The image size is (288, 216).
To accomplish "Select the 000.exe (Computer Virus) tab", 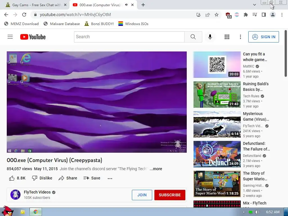I will [100, 5].
